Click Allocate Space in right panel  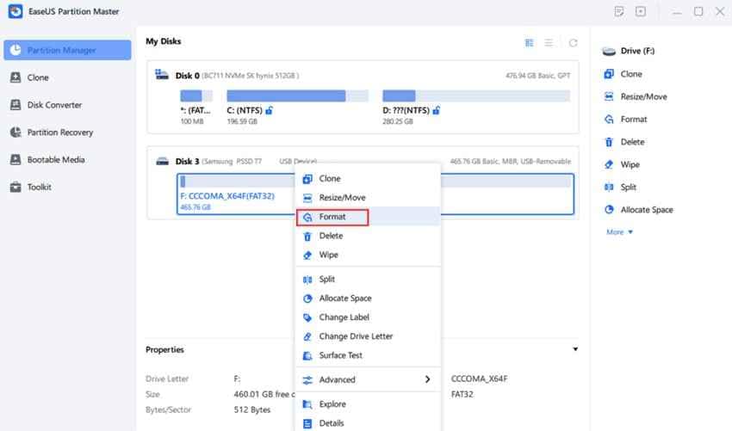pyautogui.click(x=647, y=210)
